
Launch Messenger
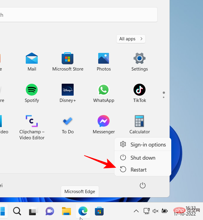pyautogui.click(x=104, y=125)
